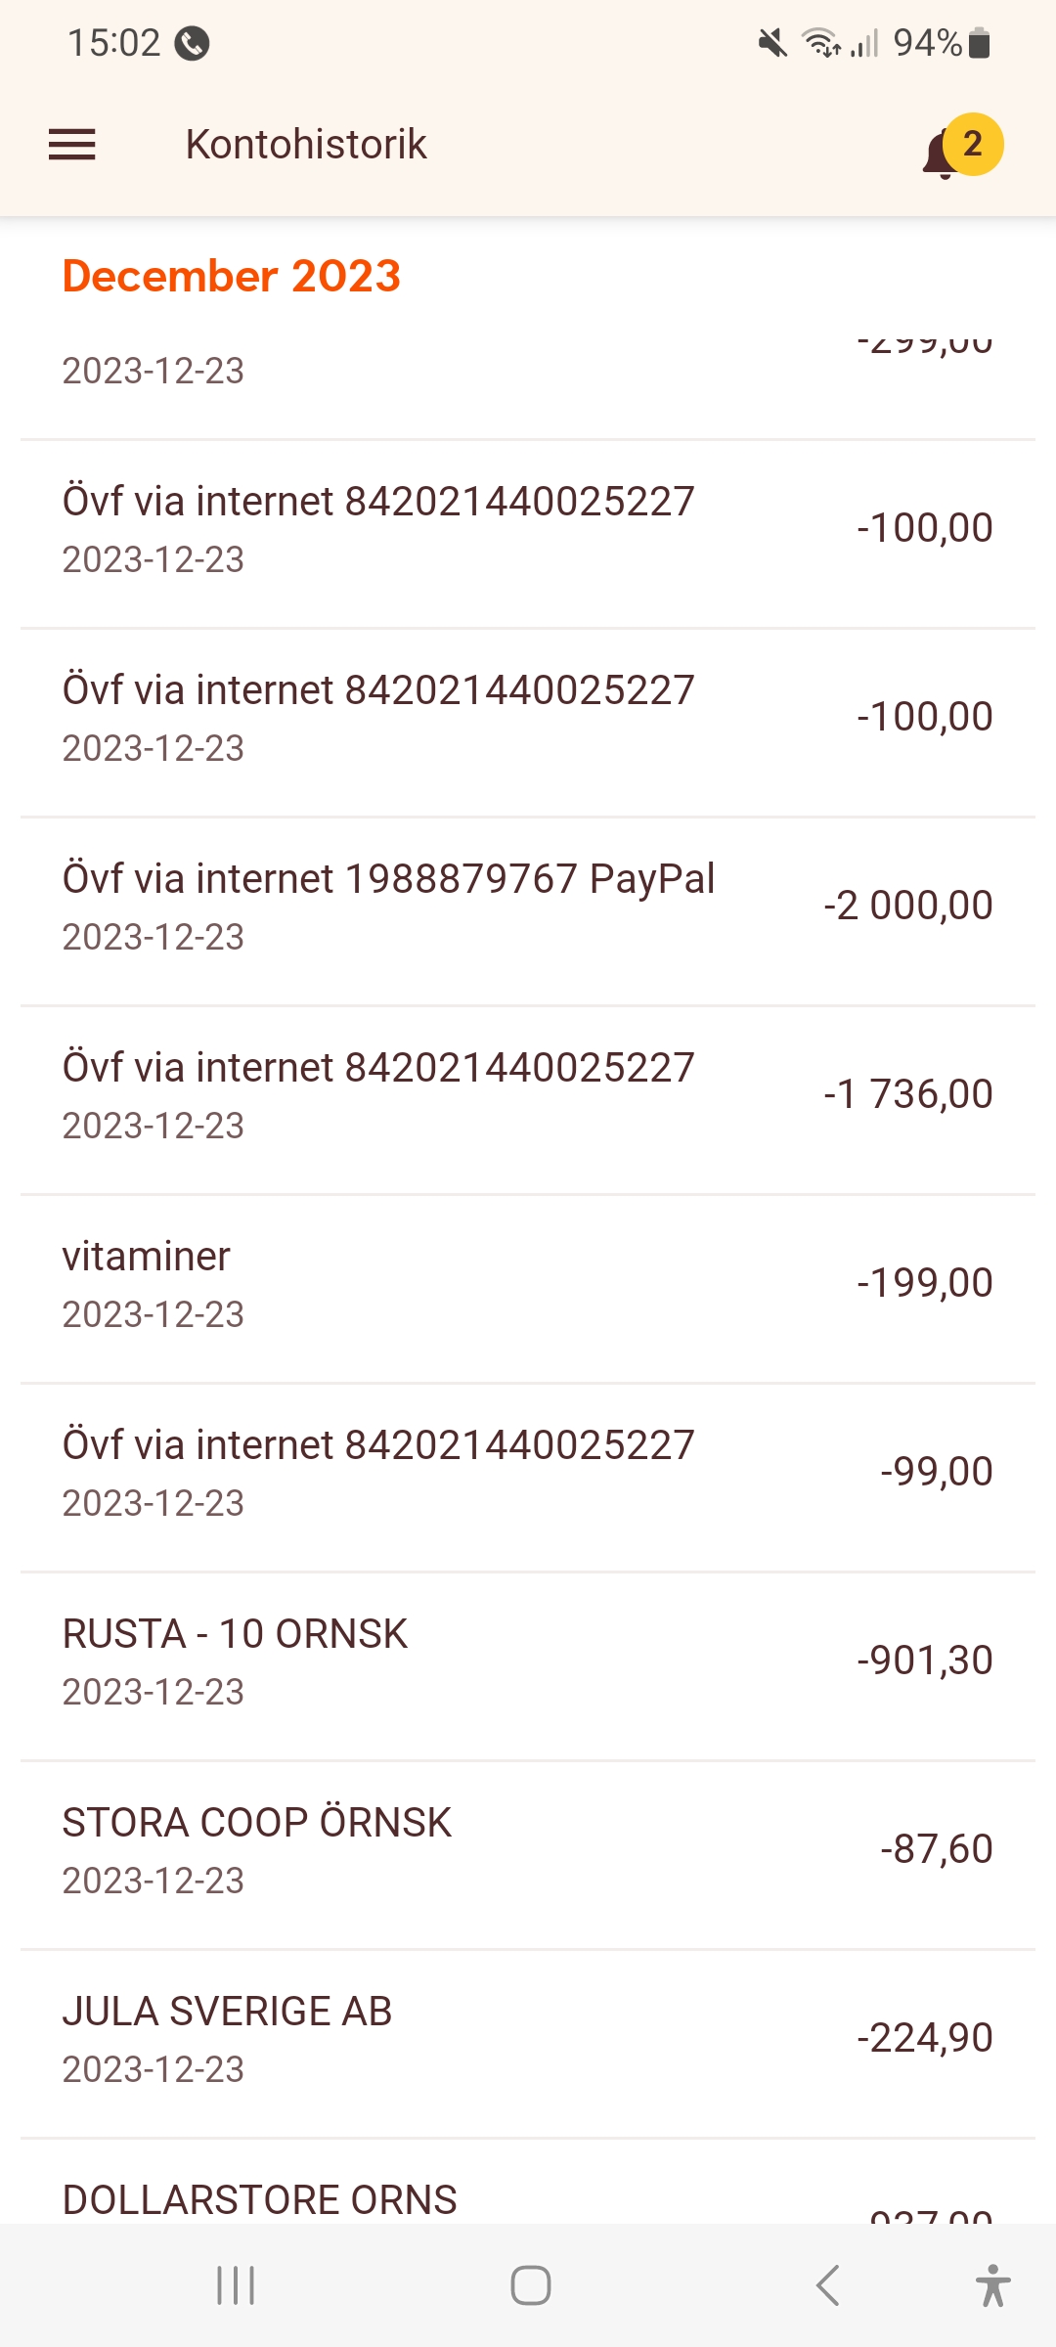This screenshot has width=1056, height=2347.
Task: Open the -99,00 internet transfer
Action: coord(528,1472)
